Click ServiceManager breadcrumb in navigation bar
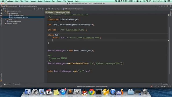This screenshot has height=97, width=172. tap(12, 6)
